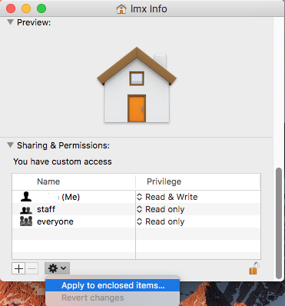Collapse the Sharing & Permissions triangle
285x306 pixels.
[10, 145]
